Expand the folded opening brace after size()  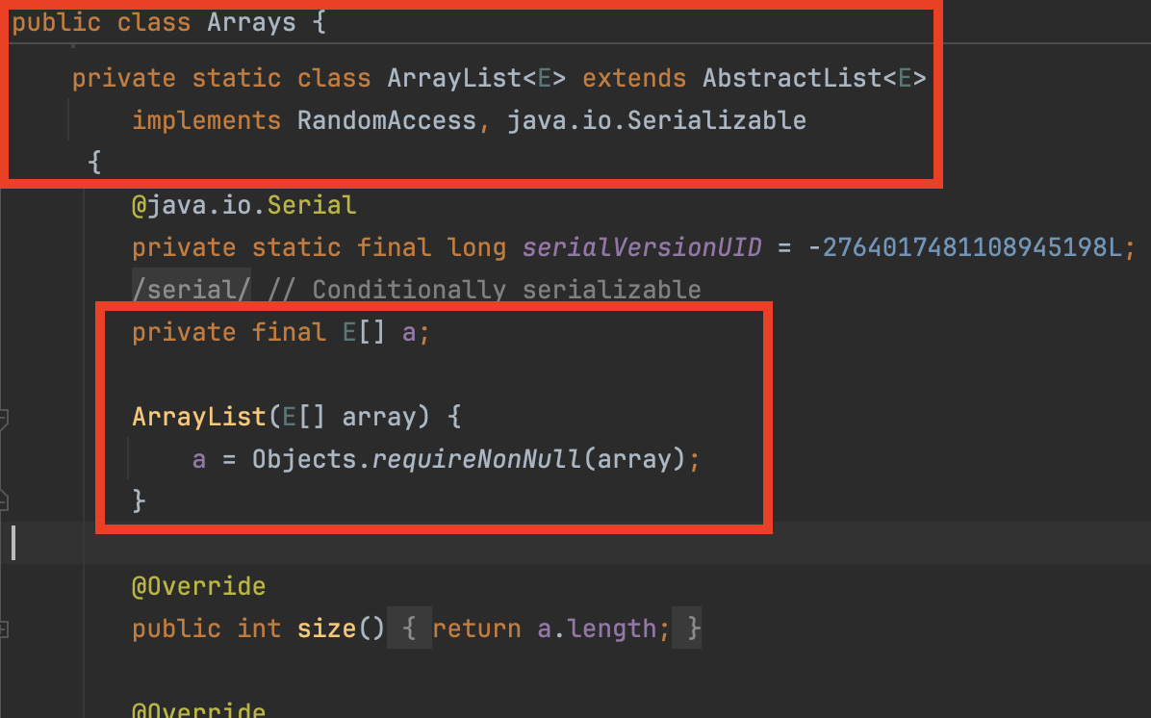(x=409, y=628)
